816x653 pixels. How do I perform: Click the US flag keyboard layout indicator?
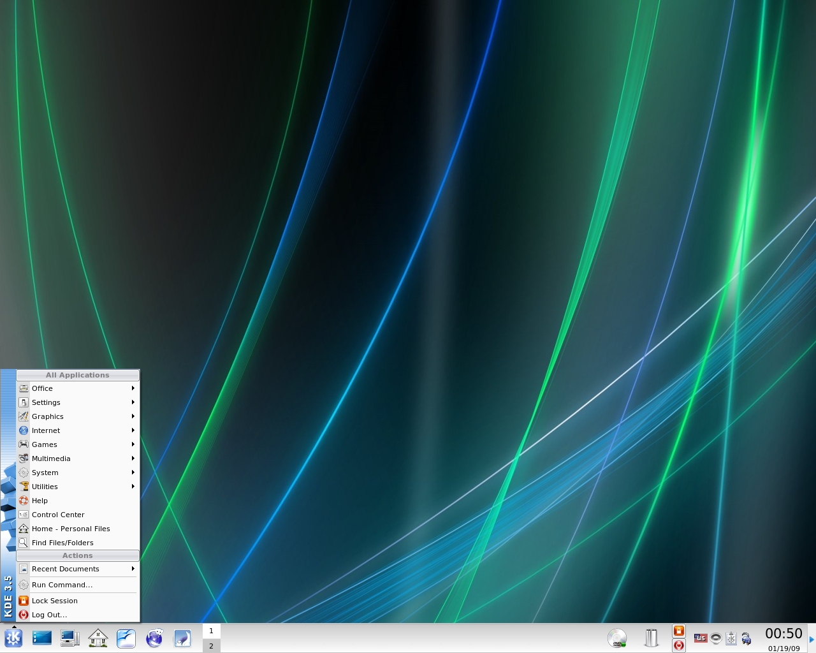701,638
